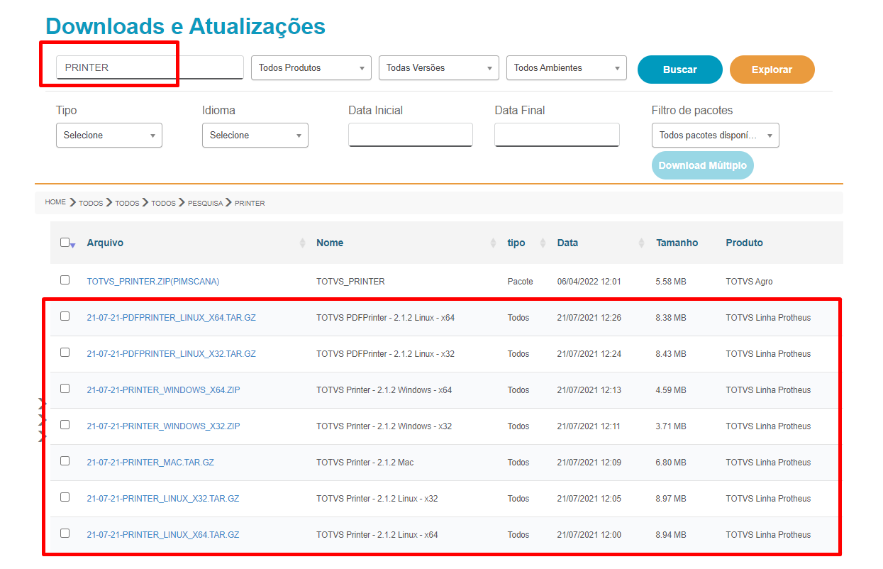
Task: Go to HOME in the breadcrumb
Action: click(55, 202)
